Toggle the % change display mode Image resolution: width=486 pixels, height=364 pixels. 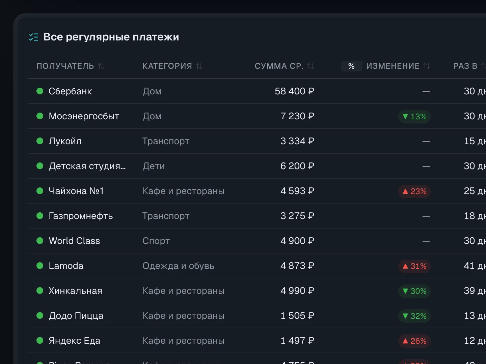point(351,66)
